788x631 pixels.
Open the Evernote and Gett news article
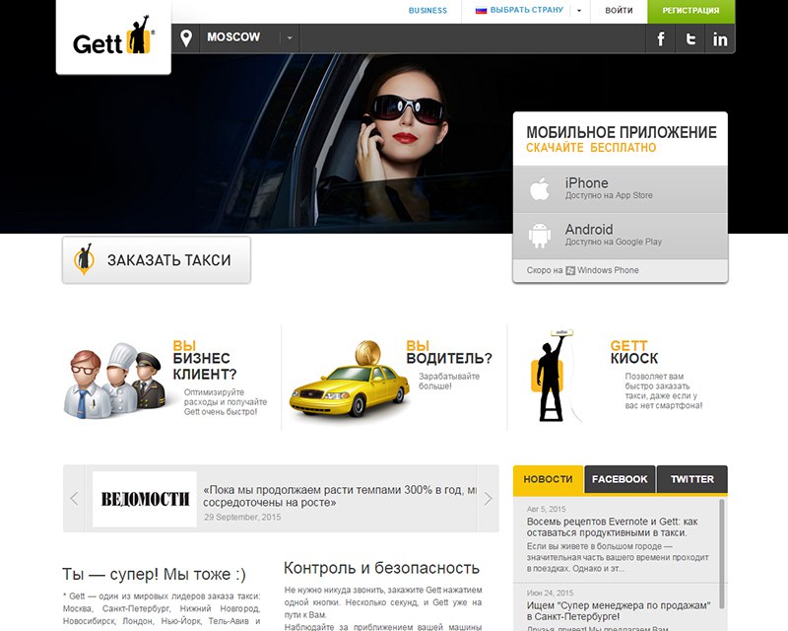coord(612,526)
